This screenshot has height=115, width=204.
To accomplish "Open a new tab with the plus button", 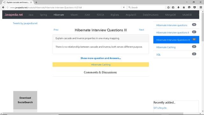I will [x=36, y=2].
